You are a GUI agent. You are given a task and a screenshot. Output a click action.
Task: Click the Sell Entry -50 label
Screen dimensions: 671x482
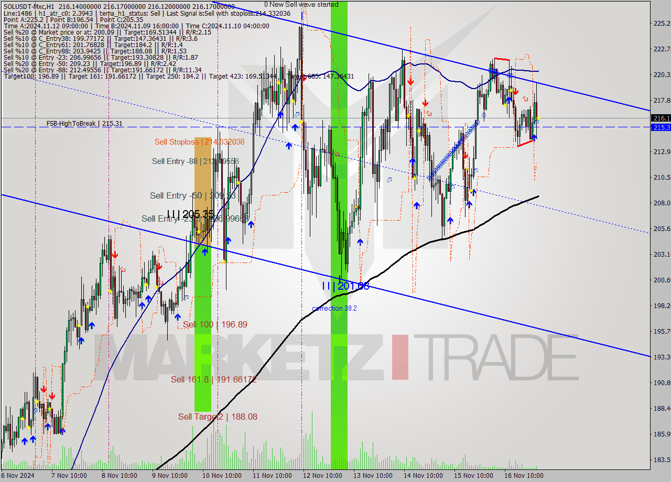pos(193,195)
